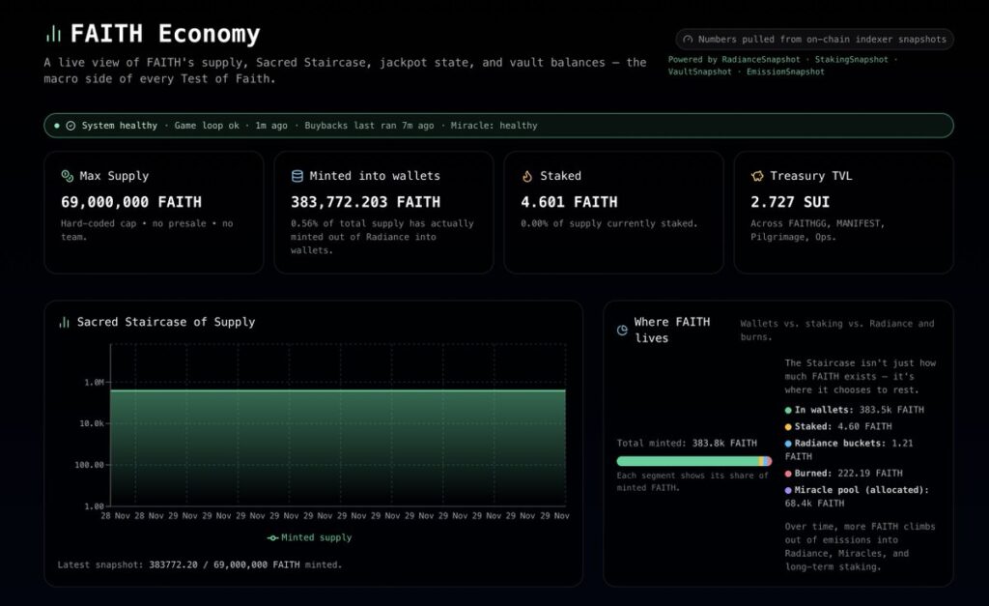The width and height of the screenshot is (989, 606).
Task: Toggle the Minted supply chart legend series
Action: (309, 537)
